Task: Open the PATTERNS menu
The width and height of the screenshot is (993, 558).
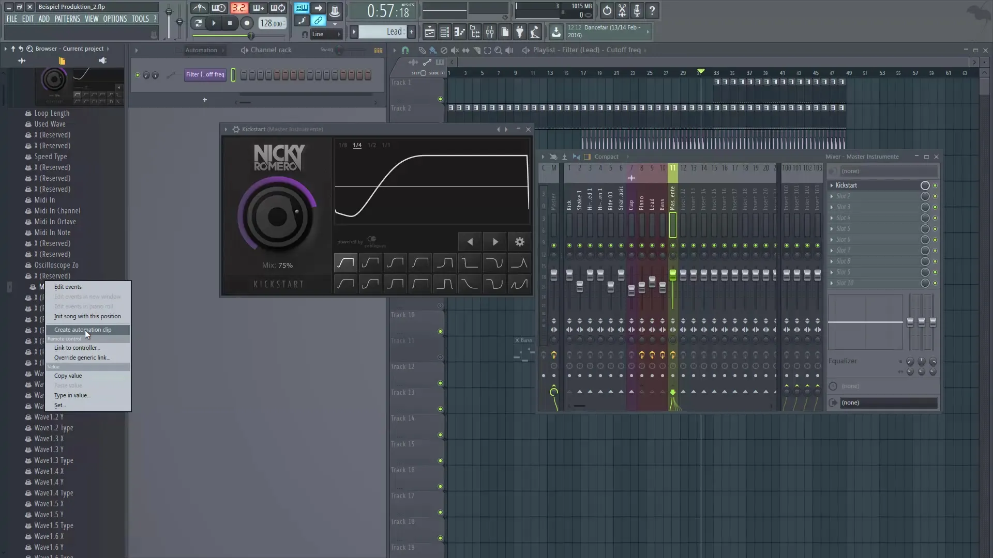Action: (x=67, y=19)
